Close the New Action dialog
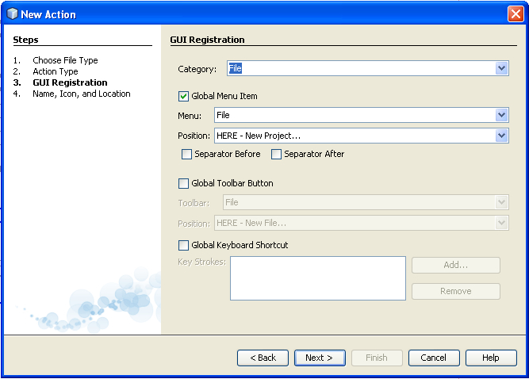 516,14
